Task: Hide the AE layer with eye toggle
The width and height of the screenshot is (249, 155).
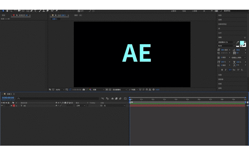Action: tap(2, 105)
